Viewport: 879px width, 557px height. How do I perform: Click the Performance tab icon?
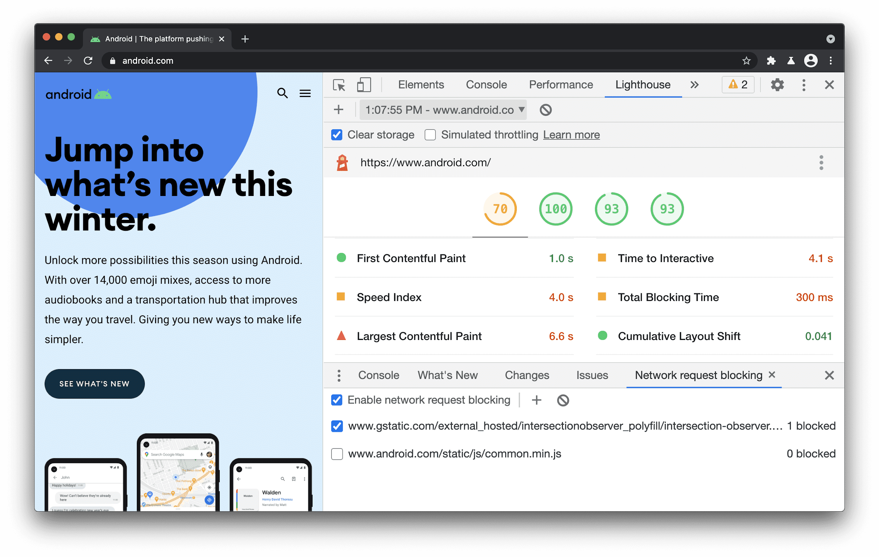560,84
